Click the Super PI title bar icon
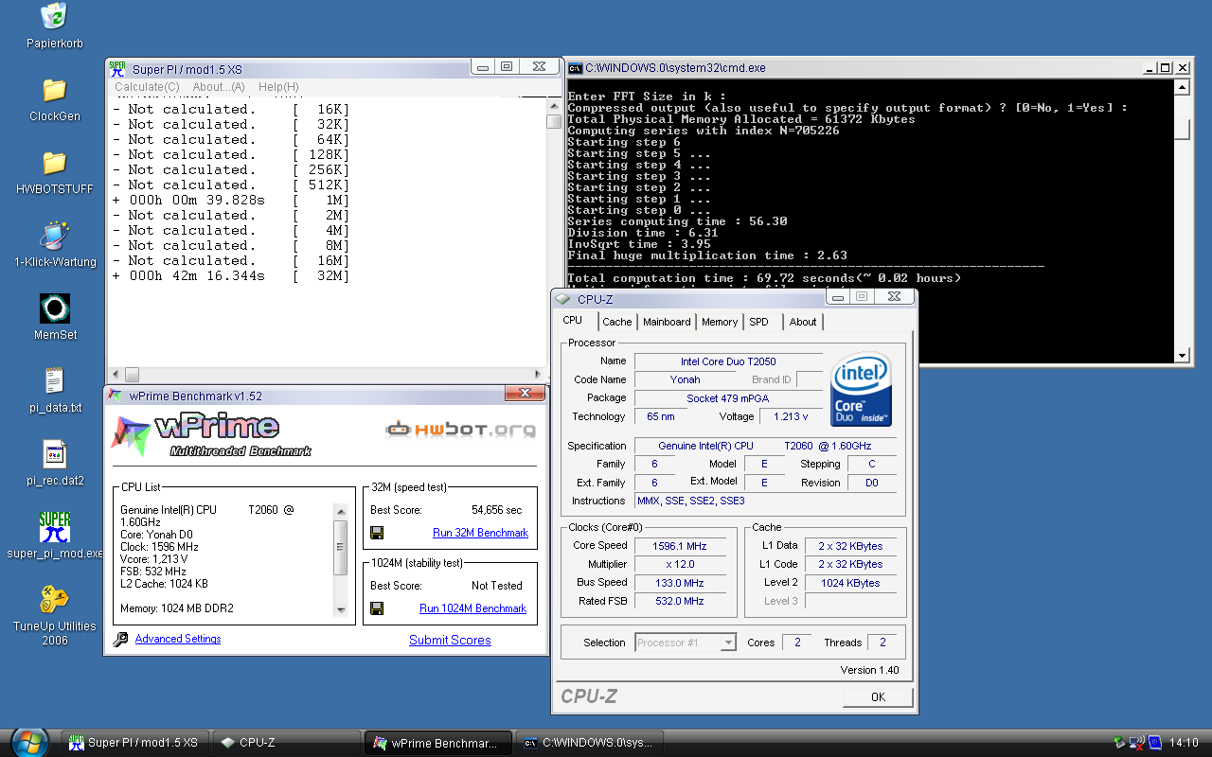 pyautogui.click(x=117, y=68)
